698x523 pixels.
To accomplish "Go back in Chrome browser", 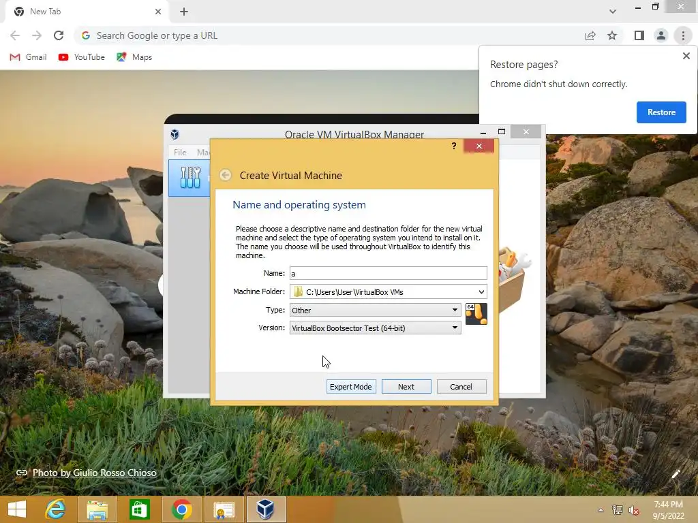I will point(15,35).
